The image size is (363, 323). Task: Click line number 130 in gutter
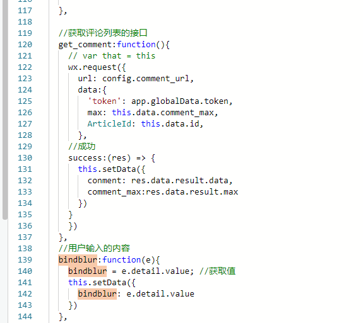(x=25, y=158)
